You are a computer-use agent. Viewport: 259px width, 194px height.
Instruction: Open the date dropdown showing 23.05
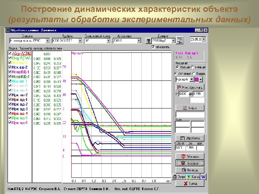click(x=204, y=40)
